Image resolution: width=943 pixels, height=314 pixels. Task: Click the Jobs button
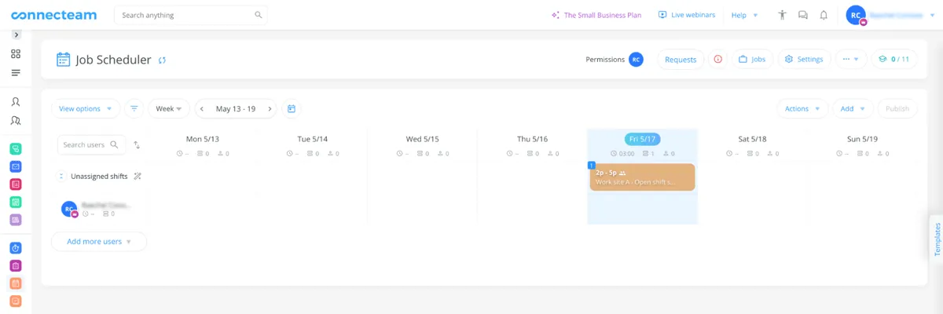click(752, 60)
